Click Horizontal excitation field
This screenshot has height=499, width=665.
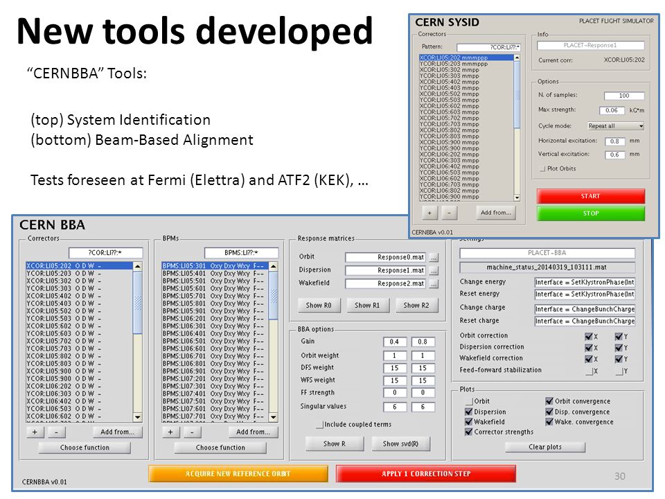coord(614,141)
